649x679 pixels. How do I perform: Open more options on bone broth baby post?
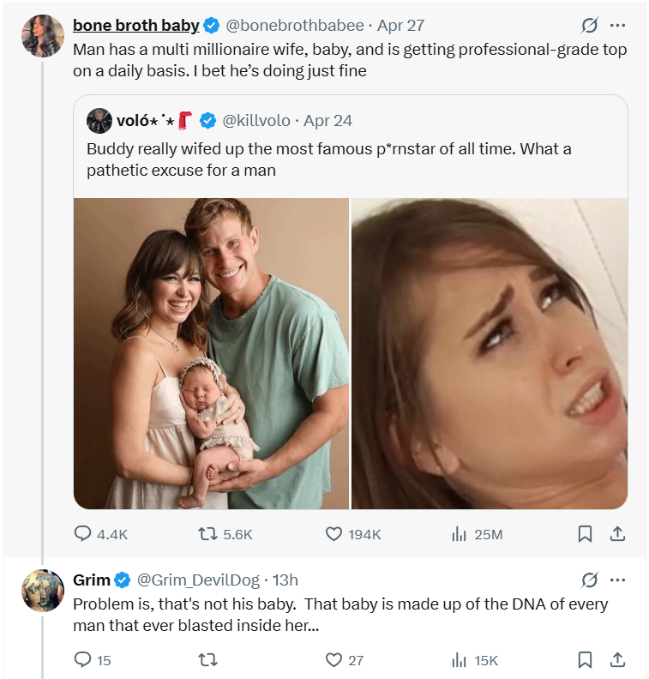(x=617, y=26)
